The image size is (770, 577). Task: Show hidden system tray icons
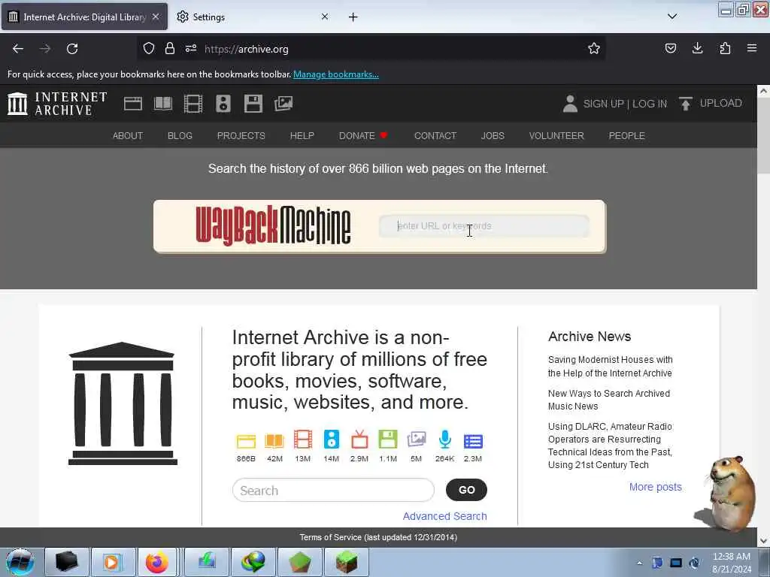pos(639,563)
